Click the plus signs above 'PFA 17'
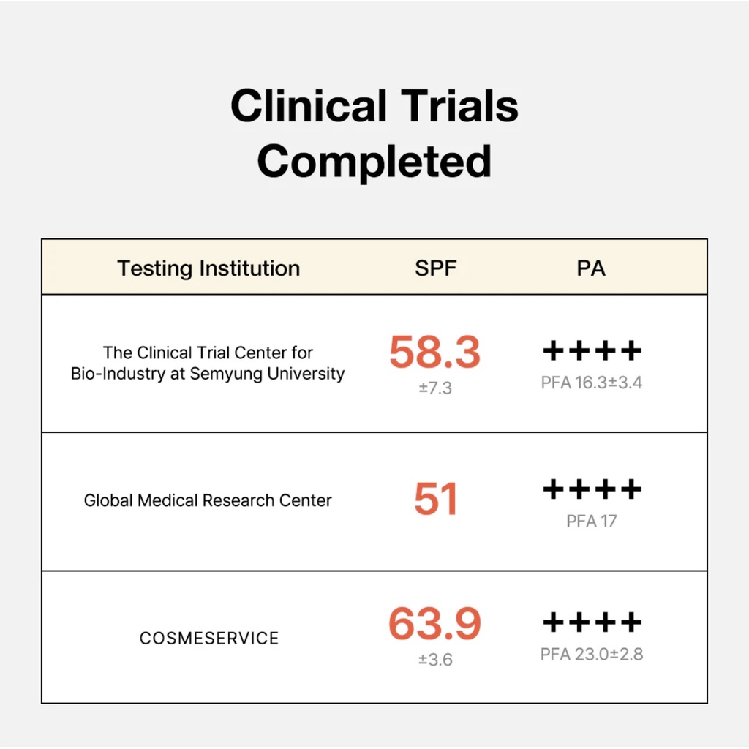 592,489
